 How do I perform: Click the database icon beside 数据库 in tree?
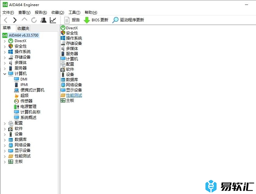(x=11, y=140)
